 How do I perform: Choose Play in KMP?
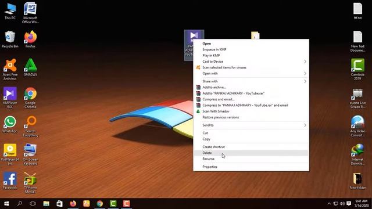point(251,55)
